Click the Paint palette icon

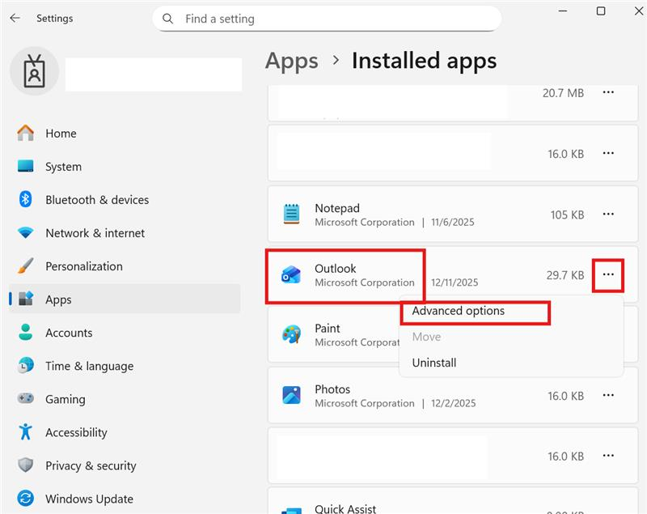tap(291, 335)
